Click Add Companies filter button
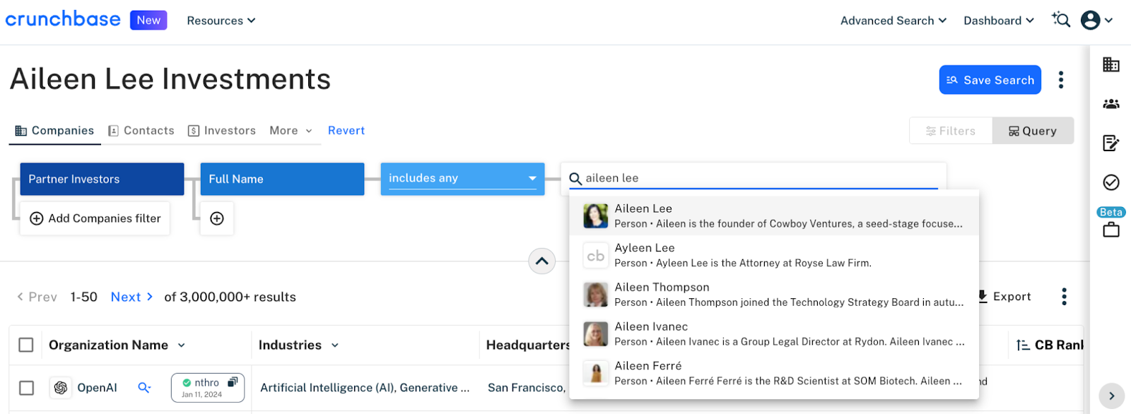This screenshot has width=1131, height=414. click(95, 218)
